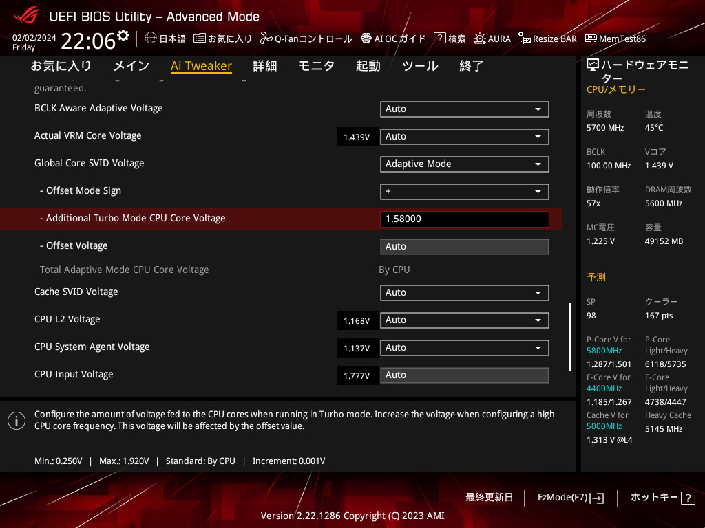Open CPU System Agent Voltage dropdown
The image size is (705, 528).
pyautogui.click(x=464, y=347)
